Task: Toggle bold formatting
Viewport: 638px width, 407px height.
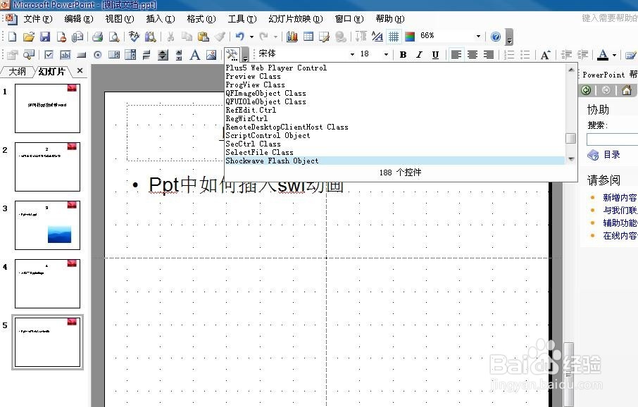Action: (403, 54)
